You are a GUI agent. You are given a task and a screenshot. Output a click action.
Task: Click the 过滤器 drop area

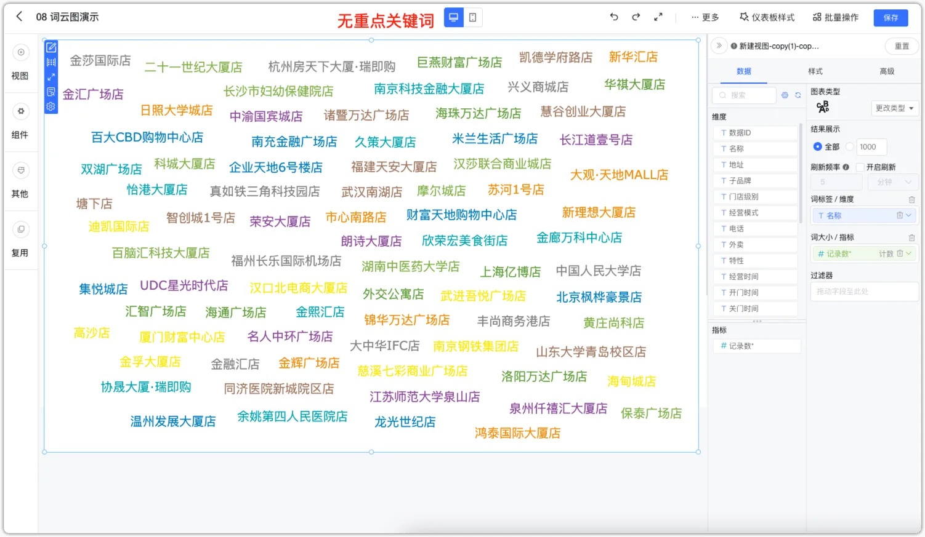click(x=864, y=292)
